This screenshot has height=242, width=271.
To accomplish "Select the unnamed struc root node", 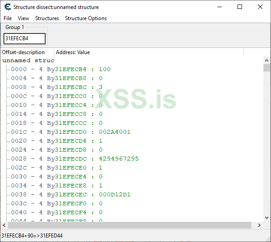I will (28, 60).
